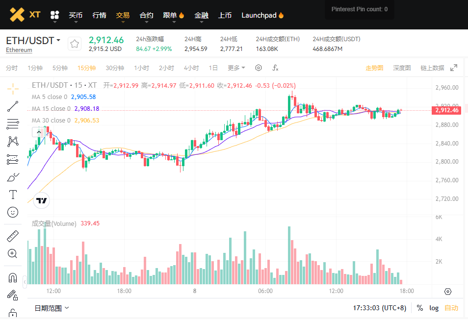Go to the 交易 trade tab
This screenshot has width=468, height=320.
[x=123, y=15]
